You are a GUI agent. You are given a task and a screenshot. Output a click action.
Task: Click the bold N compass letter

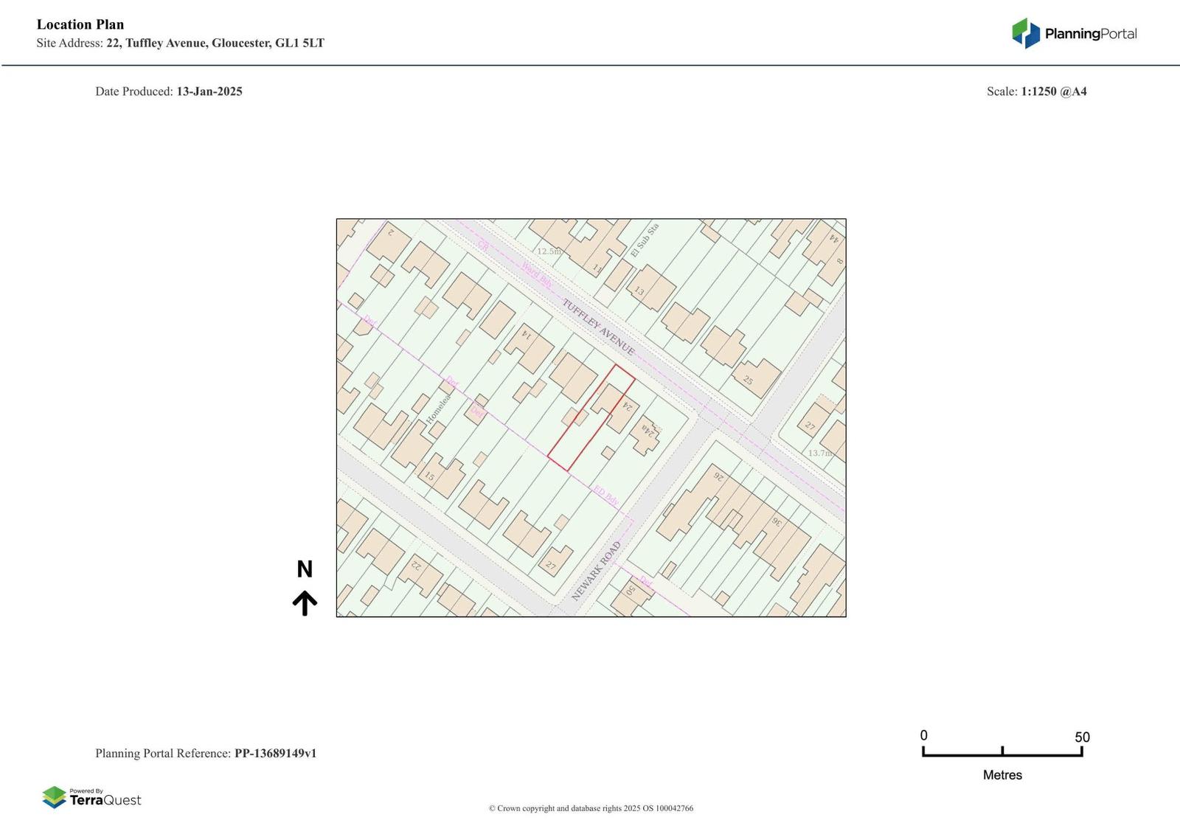305,569
